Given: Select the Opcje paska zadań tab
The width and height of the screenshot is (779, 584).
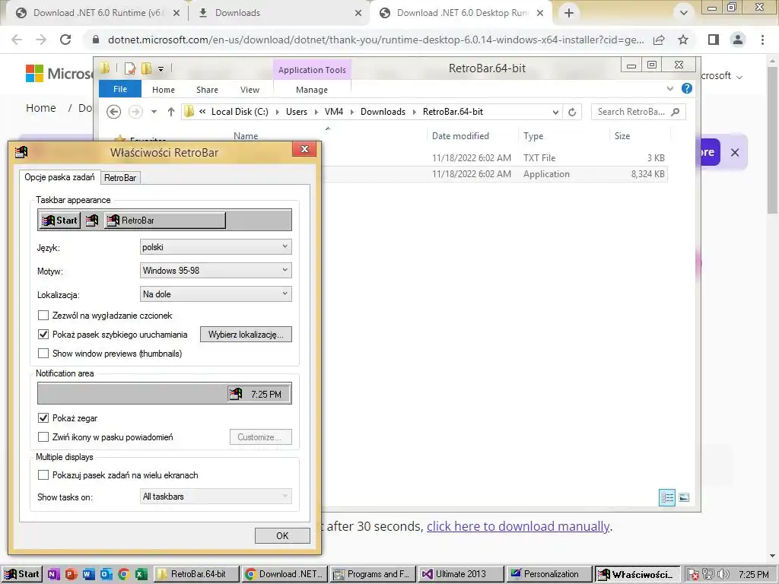Looking at the screenshot, I should point(59,177).
